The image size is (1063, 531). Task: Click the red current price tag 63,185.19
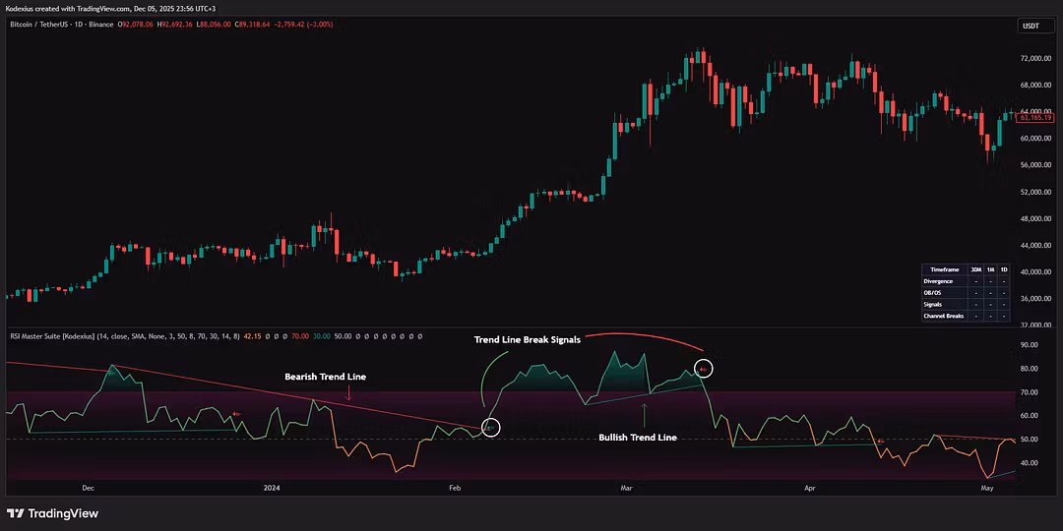tap(1034, 118)
